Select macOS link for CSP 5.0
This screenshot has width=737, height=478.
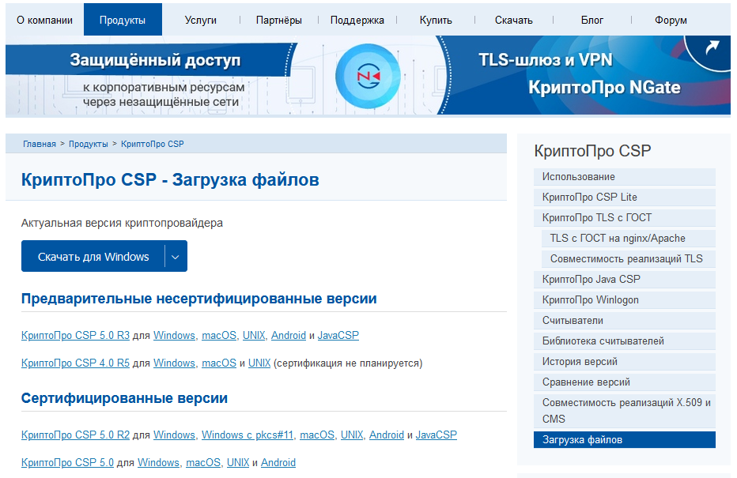[203, 462]
